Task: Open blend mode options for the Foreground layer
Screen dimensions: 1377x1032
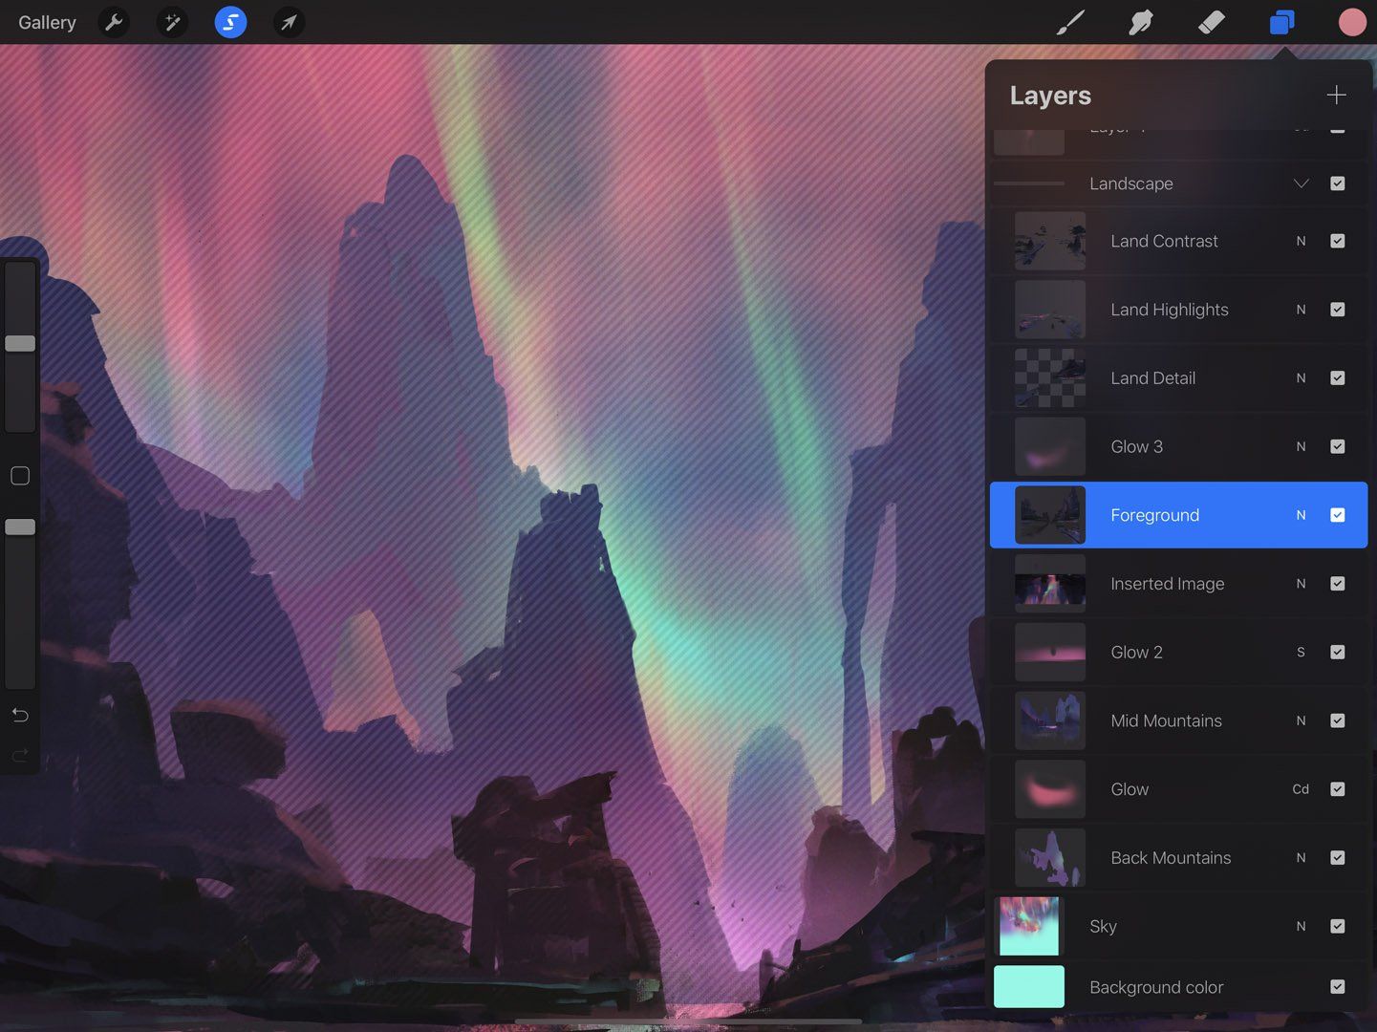Action: tap(1301, 515)
